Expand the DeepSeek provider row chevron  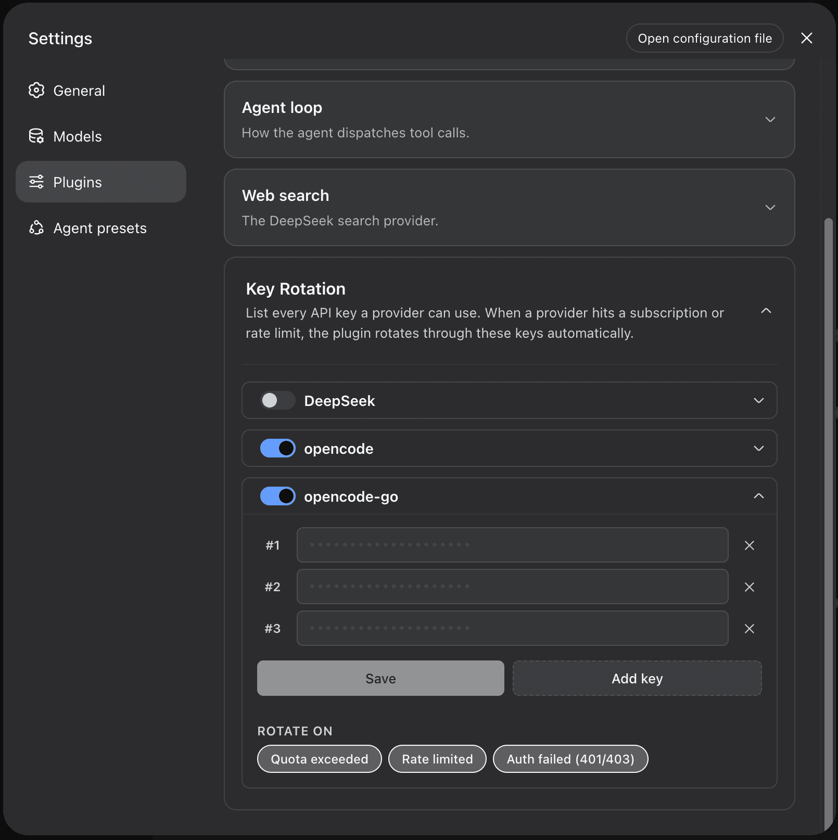(x=759, y=401)
